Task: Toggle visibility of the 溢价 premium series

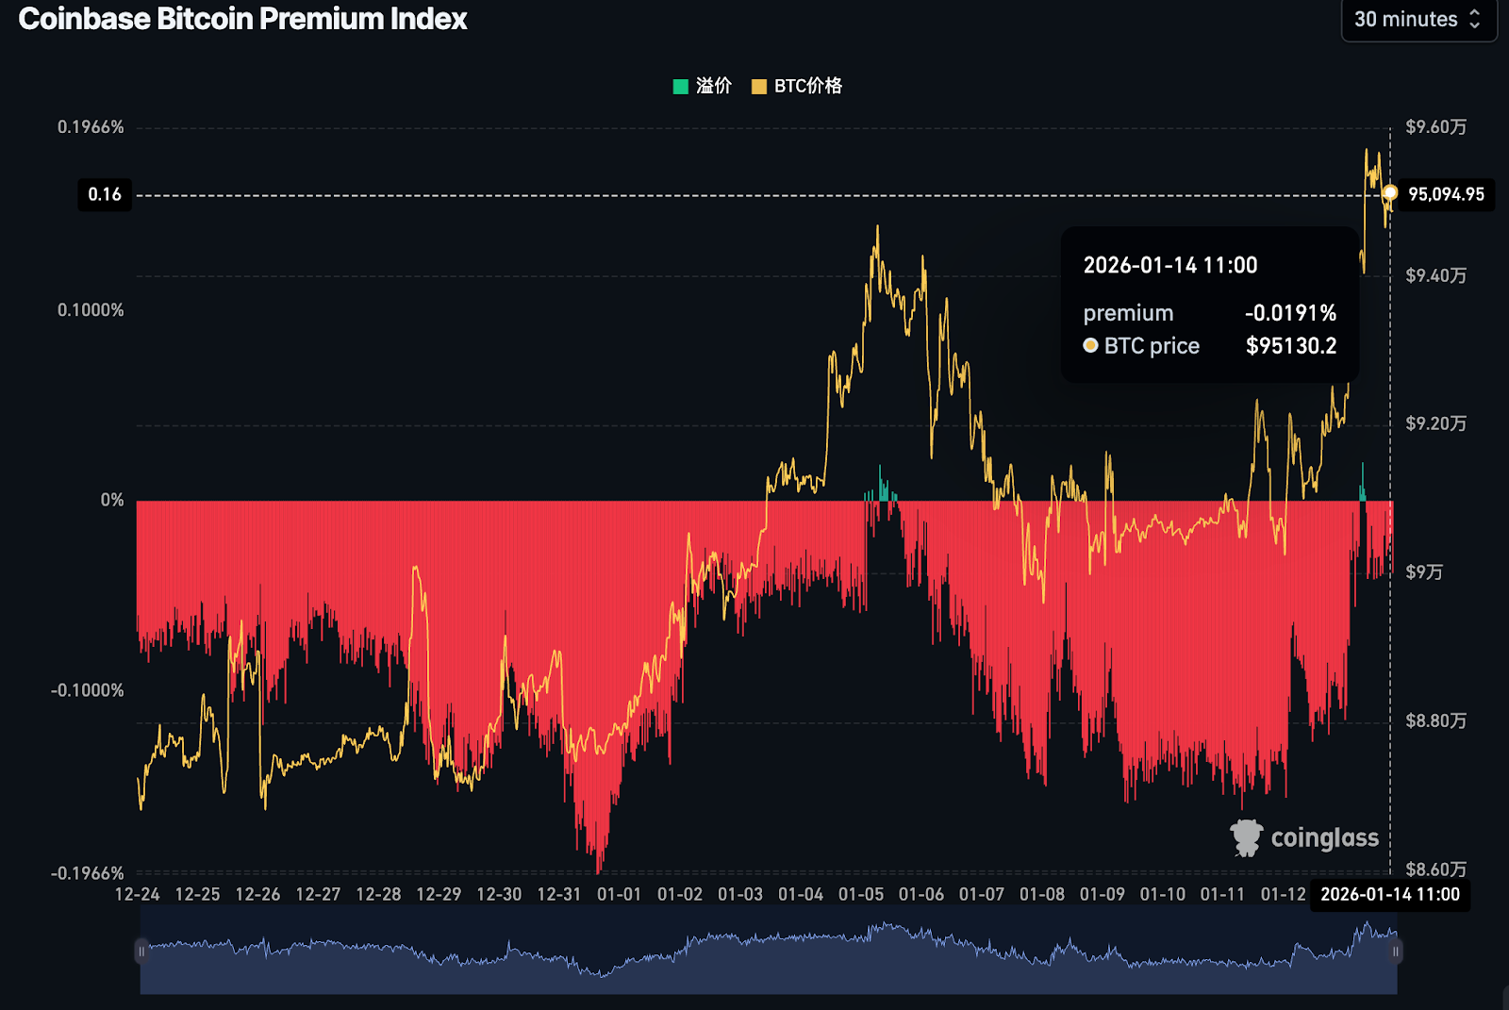Action: [x=703, y=86]
